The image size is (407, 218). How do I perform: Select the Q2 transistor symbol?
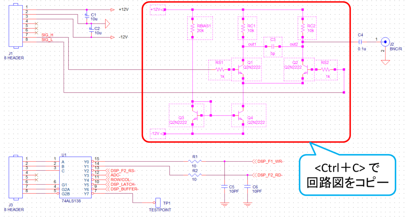pyautogui.click(x=304, y=69)
